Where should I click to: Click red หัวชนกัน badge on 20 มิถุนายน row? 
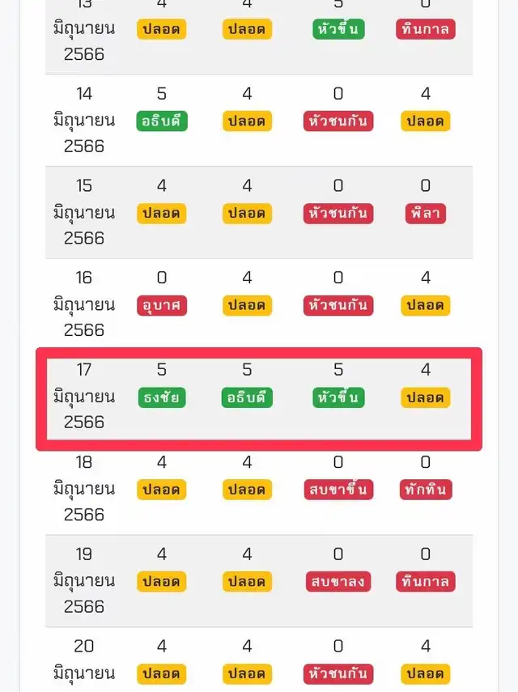coord(338,673)
